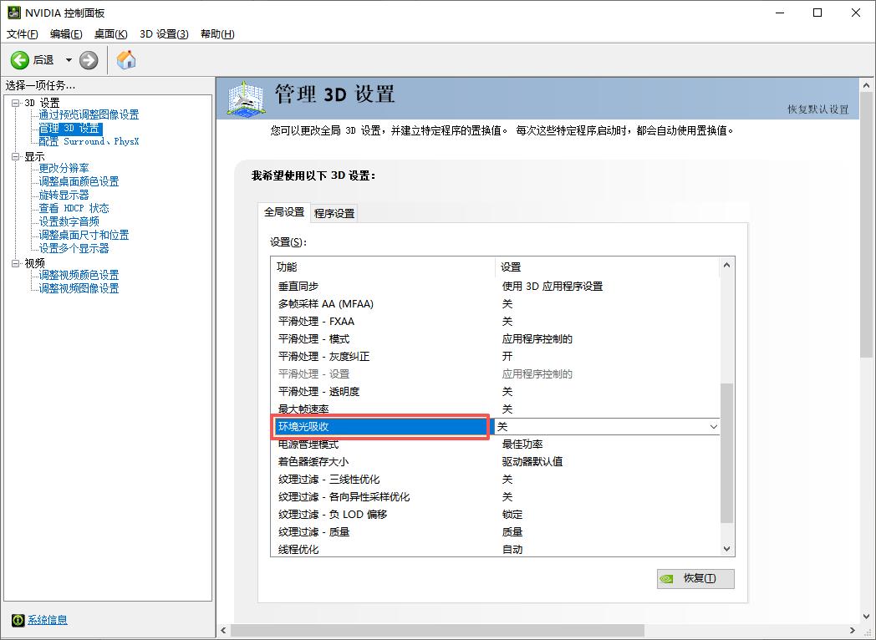Click the NVIDIA title bar app icon

click(14, 13)
